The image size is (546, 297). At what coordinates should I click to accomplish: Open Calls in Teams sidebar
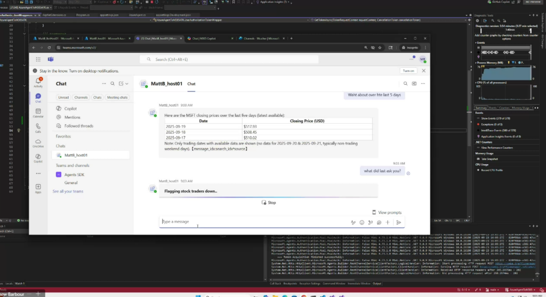(x=38, y=128)
